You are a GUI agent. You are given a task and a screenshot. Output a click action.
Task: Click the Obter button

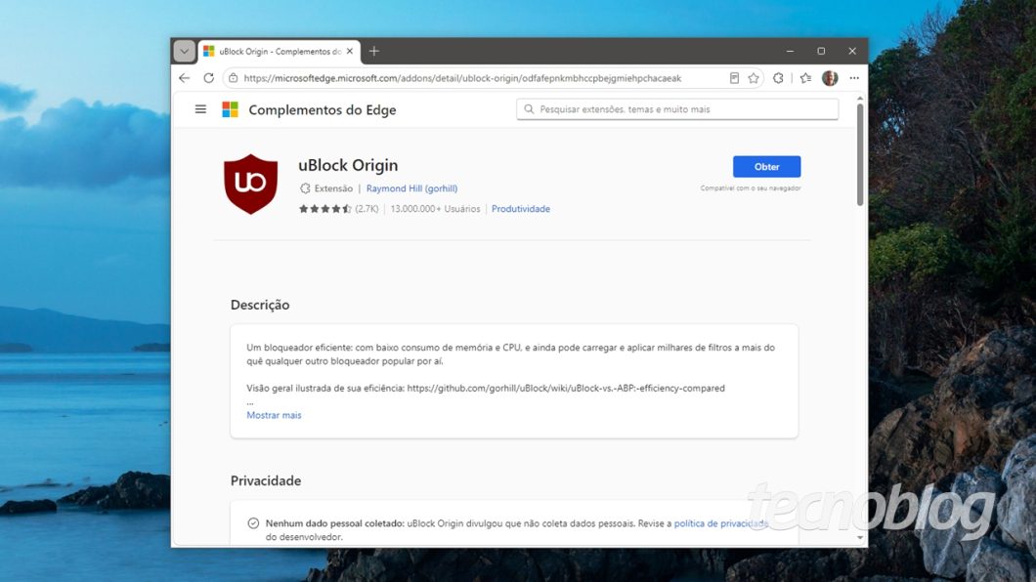[766, 166]
